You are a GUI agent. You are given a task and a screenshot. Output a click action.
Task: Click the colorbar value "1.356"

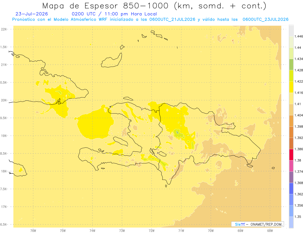[298, 205]
